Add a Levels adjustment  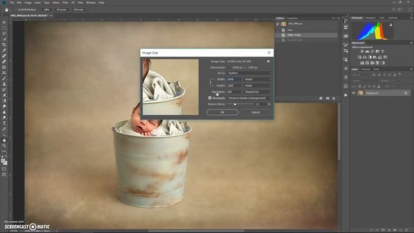click(367, 51)
